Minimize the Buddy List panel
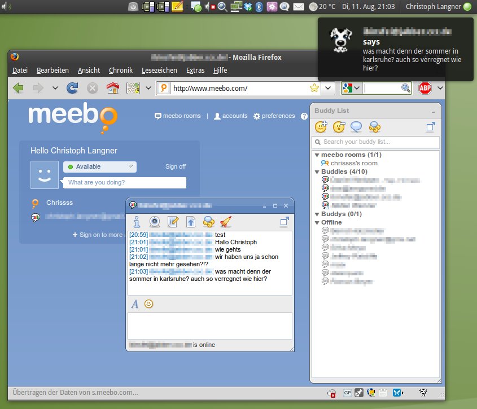Image resolution: width=477 pixels, height=409 pixels. pyautogui.click(x=433, y=112)
